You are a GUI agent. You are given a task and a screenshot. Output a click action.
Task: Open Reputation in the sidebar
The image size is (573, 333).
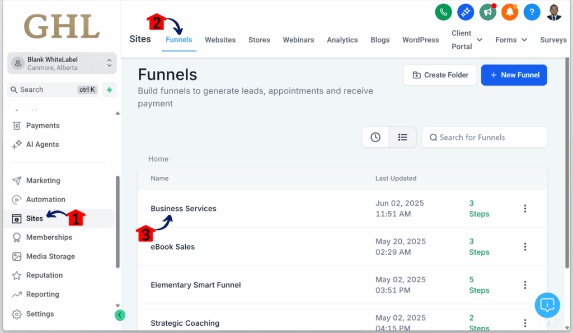point(37,275)
